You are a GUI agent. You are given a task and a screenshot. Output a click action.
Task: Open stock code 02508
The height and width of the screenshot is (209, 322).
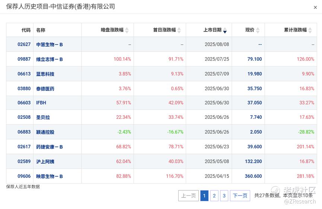point(24,117)
